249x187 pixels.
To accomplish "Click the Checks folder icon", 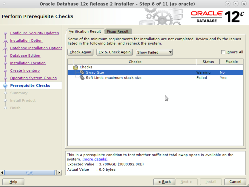I will point(76,67).
